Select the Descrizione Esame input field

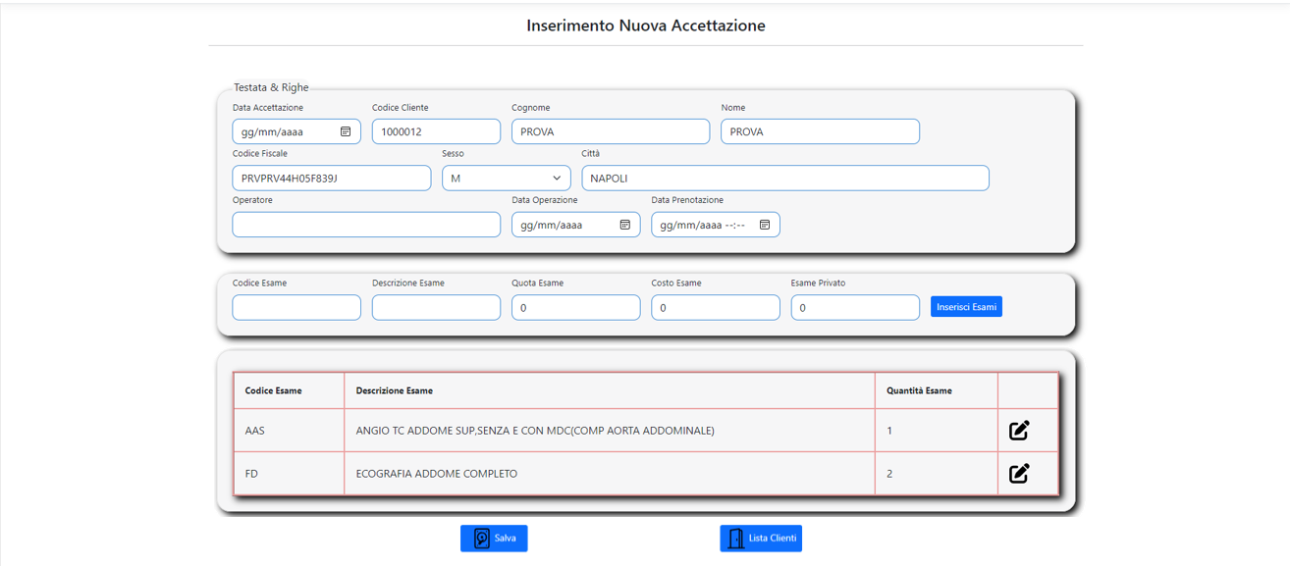tap(436, 307)
